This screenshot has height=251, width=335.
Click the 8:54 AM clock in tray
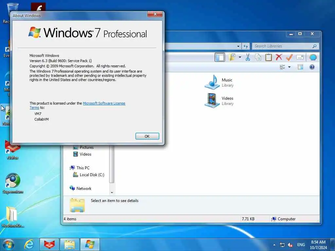[x=318, y=242]
